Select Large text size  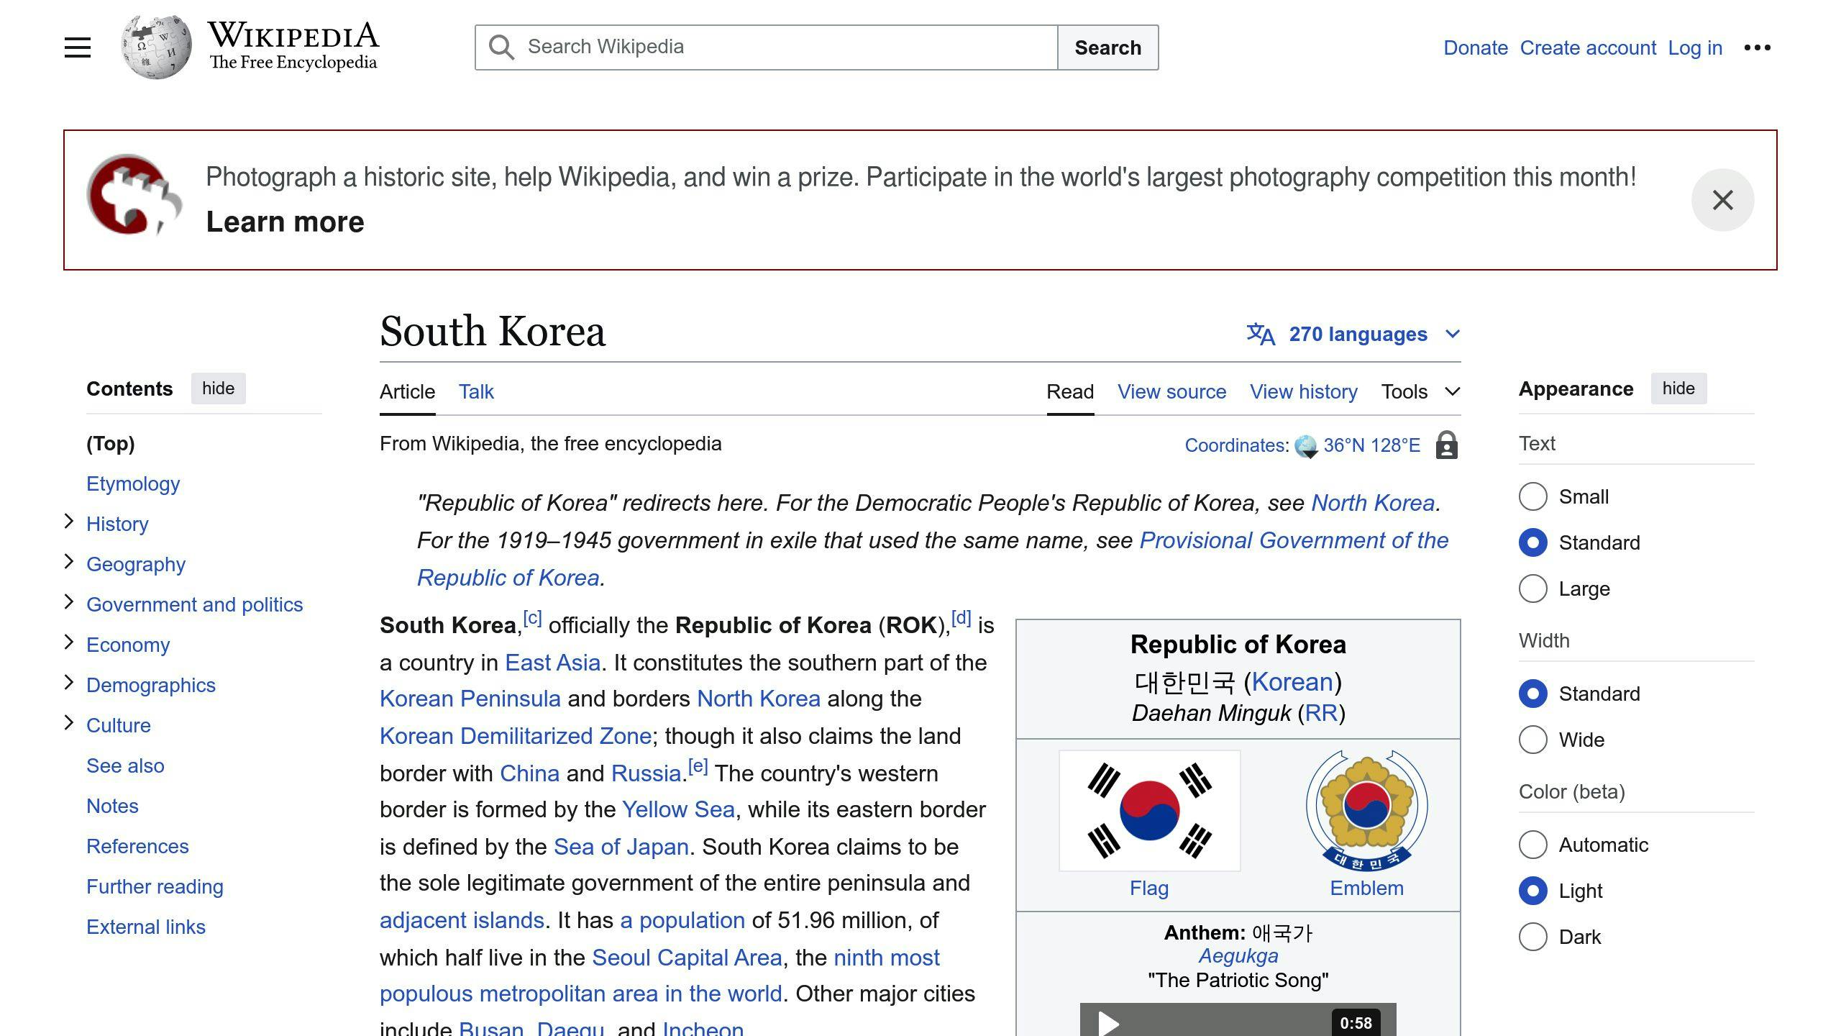1532,589
